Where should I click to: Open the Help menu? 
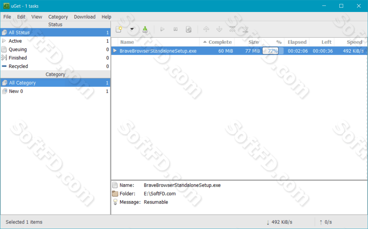coord(106,17)
